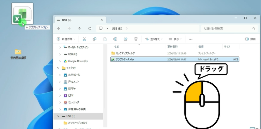Open the three-dot more options menu
Image resolution: width=261 pixels, height=129 pixels.
[190, 39]
